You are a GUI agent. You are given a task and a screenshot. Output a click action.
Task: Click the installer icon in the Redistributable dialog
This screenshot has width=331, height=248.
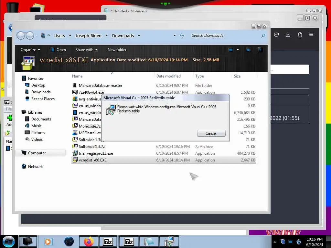(111, 110)
